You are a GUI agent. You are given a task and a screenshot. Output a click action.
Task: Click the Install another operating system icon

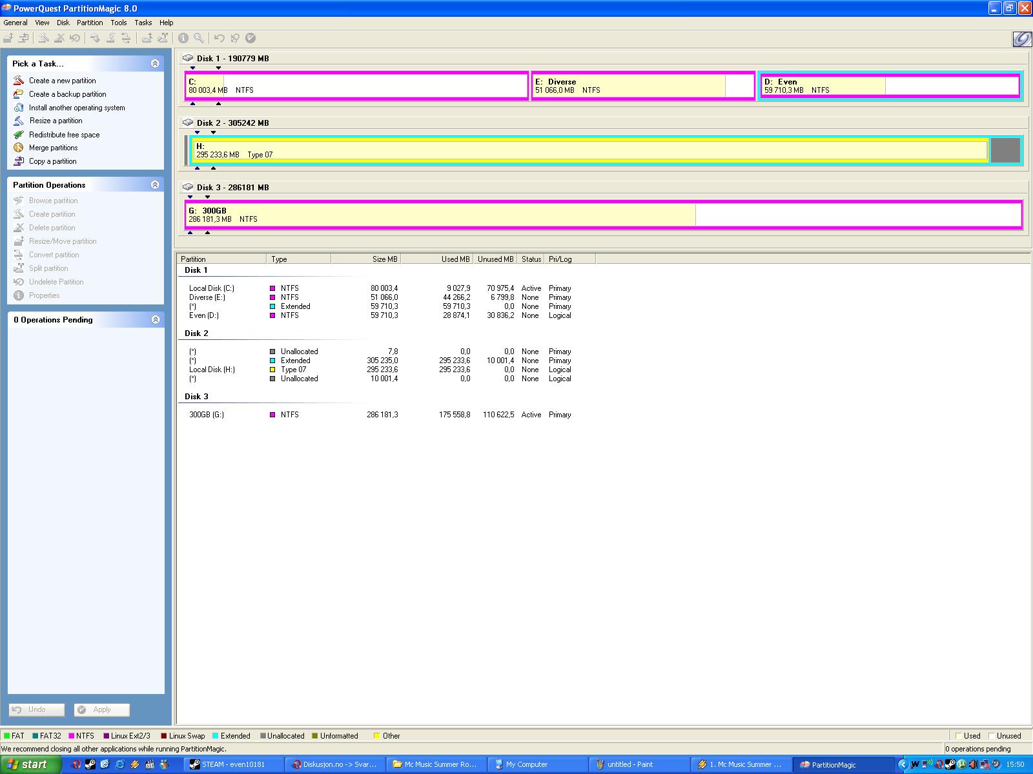19,108
